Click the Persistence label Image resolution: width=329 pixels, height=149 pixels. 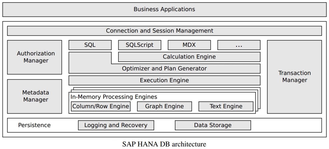click(x=34, y=125)
